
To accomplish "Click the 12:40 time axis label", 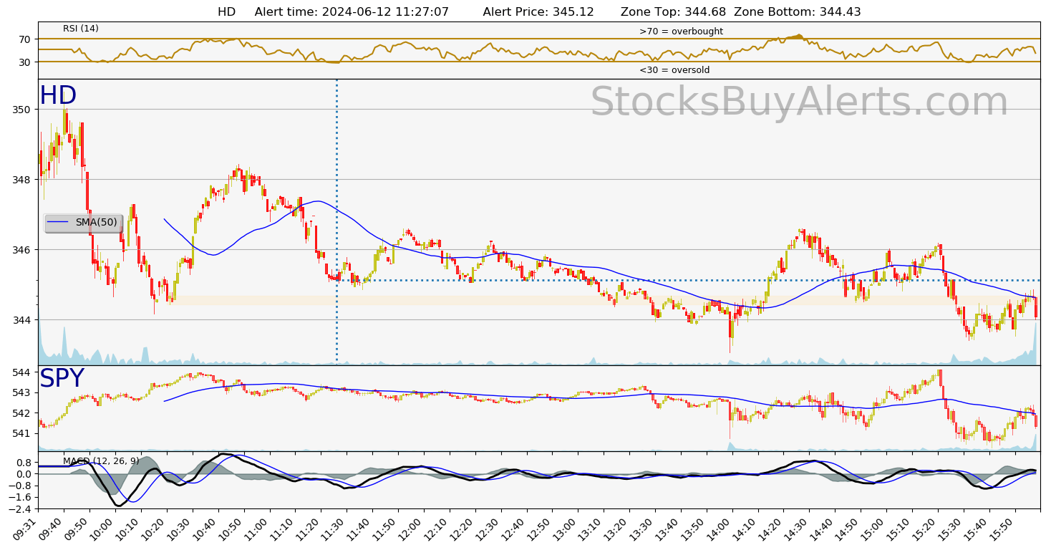I will [514, 529].
